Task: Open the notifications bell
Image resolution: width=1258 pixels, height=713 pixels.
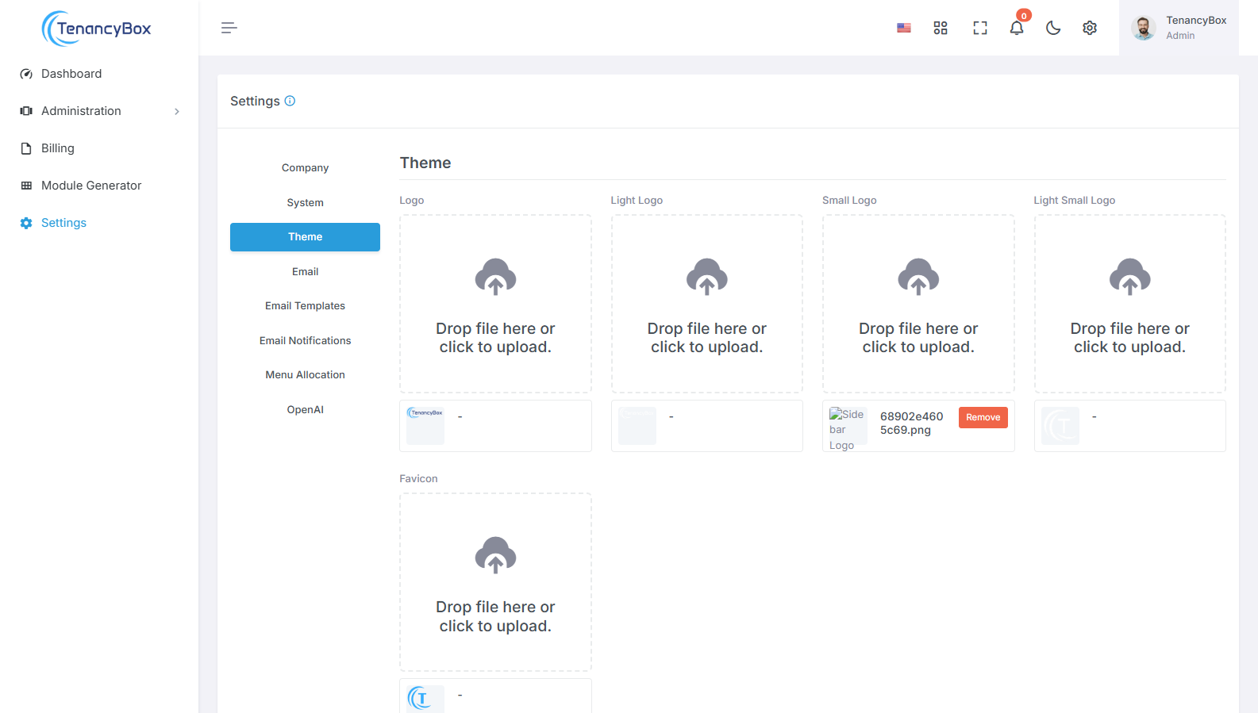Action: (x=1017, y=28)
